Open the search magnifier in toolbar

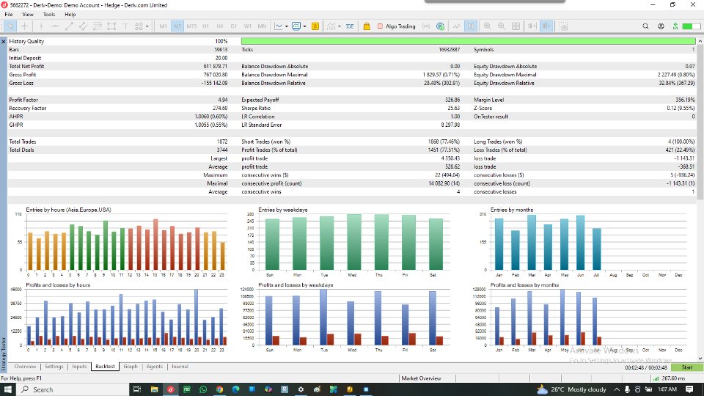tap(645, 26)
